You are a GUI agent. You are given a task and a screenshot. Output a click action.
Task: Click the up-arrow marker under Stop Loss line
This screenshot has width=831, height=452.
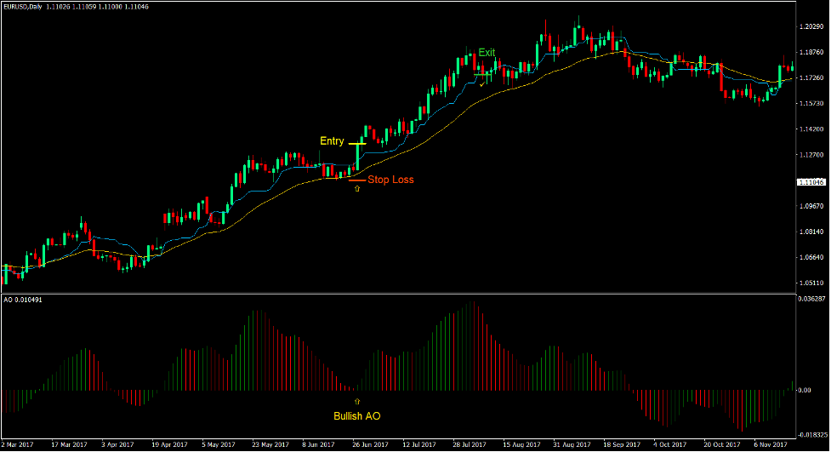click(357, 189)
